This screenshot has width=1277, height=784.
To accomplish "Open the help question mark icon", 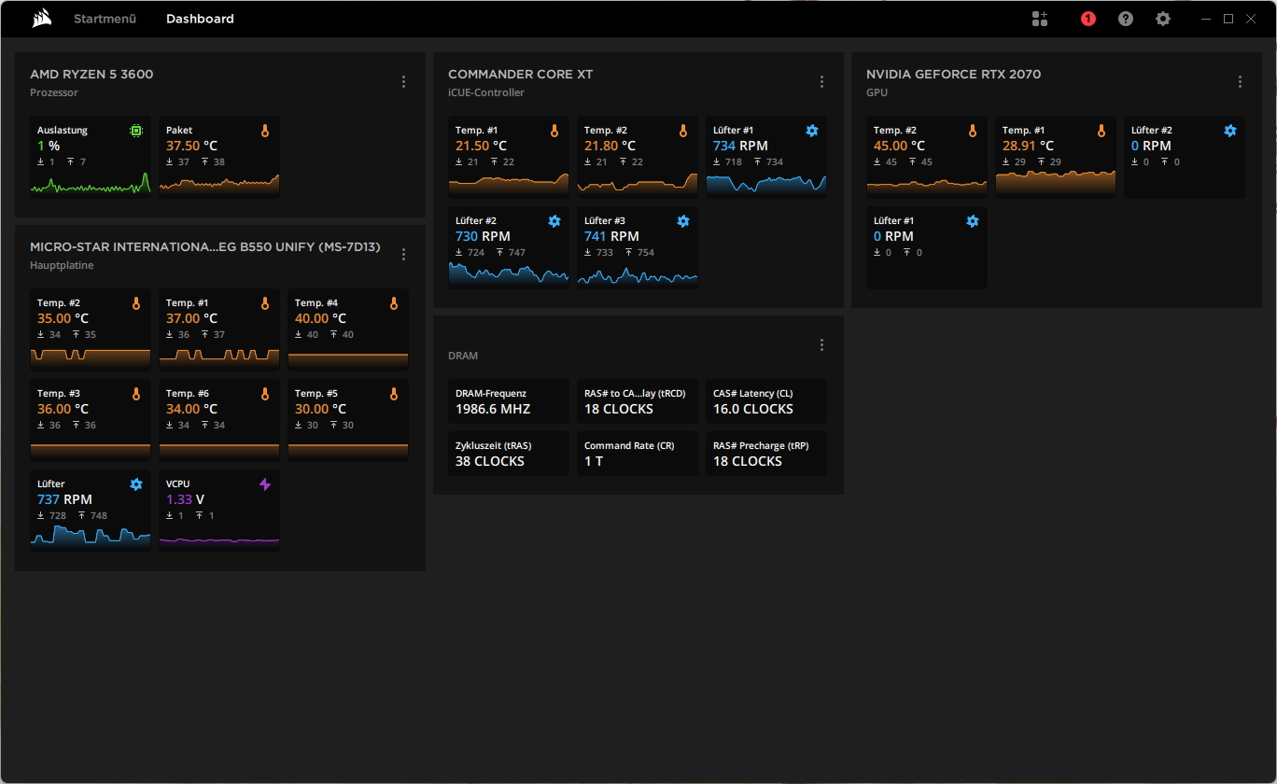I will (x=1126, y=19).
